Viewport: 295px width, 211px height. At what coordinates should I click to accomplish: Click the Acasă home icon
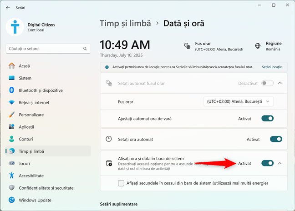tap(12, 66)
